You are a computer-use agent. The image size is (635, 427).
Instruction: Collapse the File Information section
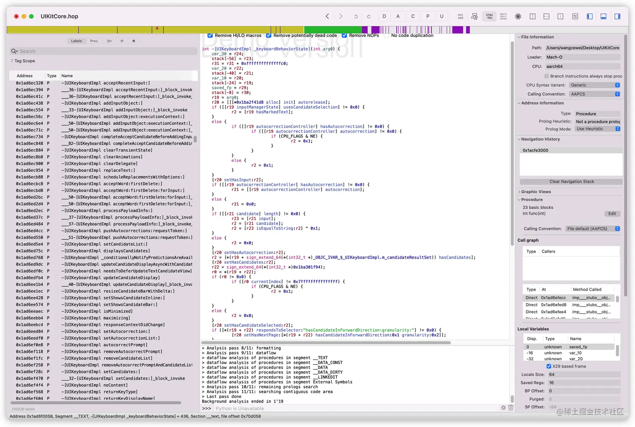coord(519,37)
